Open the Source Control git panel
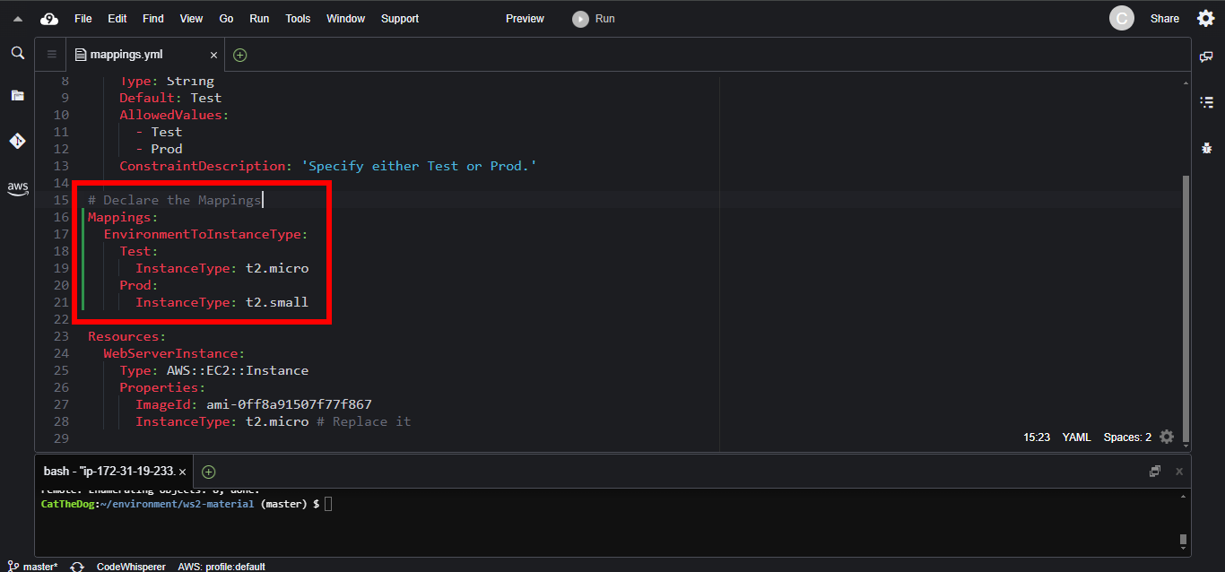The width and height of the screenshot is (1225, 572). pos(17,142)
